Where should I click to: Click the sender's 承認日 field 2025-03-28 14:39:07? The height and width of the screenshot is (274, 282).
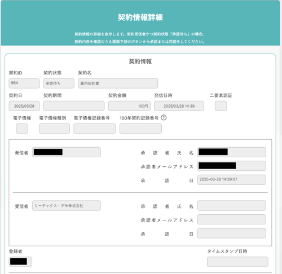[x=232, y=180]
